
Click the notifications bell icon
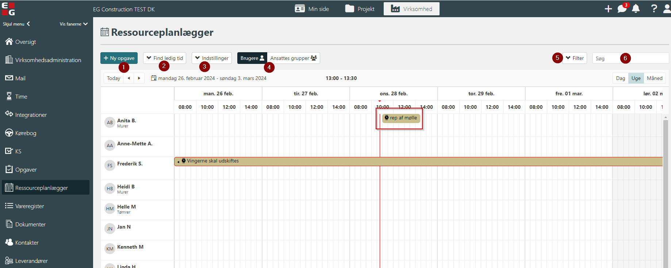pyautogui.click(x=636, y=9)
